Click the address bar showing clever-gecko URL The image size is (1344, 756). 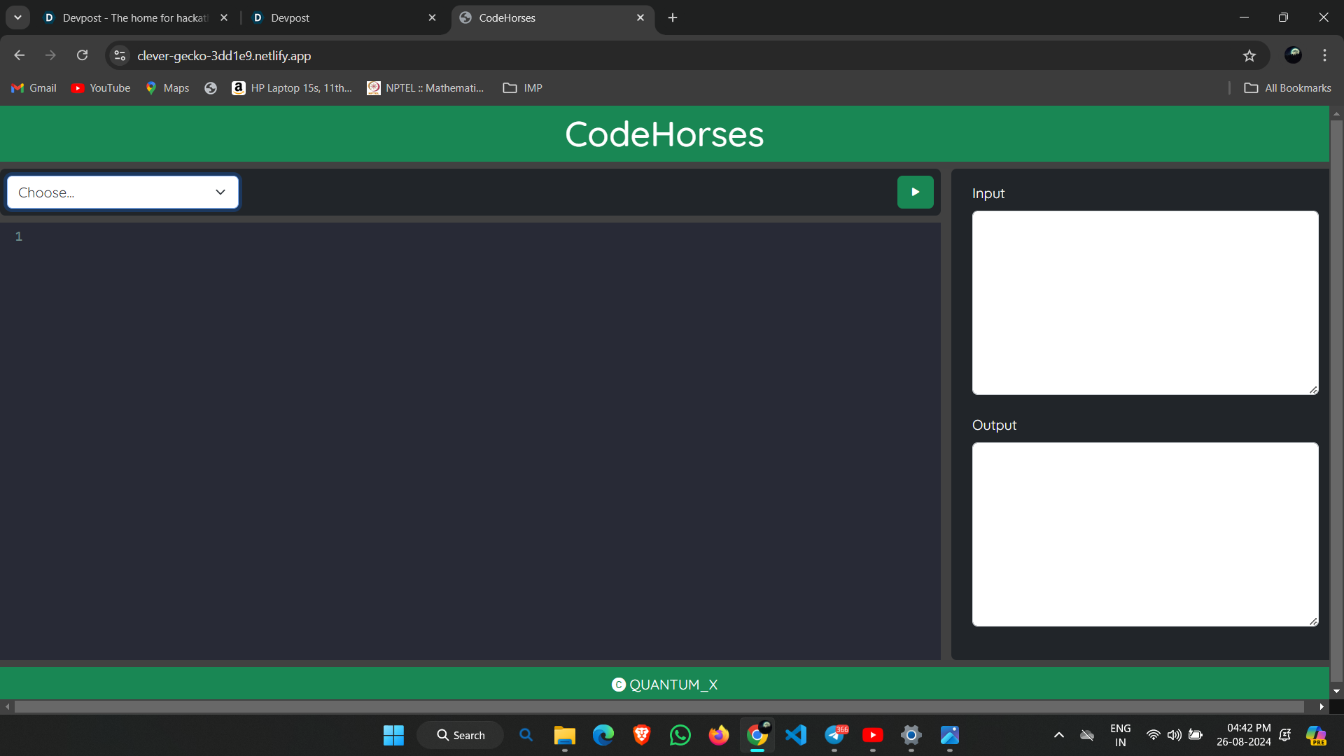(224, 55)
